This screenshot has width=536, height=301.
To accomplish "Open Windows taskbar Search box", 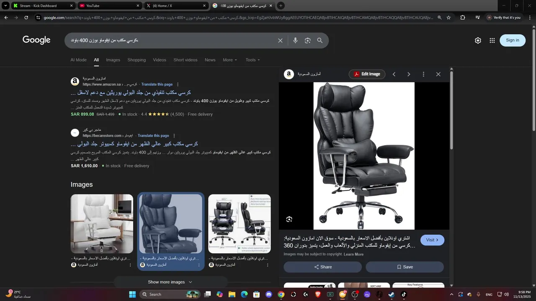I will (170, 294).
